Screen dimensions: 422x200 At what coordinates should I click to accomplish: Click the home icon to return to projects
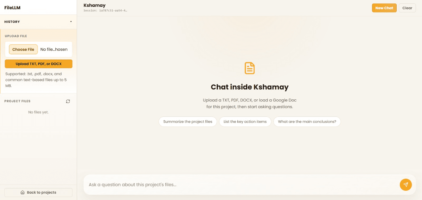[x=23, y=192]
